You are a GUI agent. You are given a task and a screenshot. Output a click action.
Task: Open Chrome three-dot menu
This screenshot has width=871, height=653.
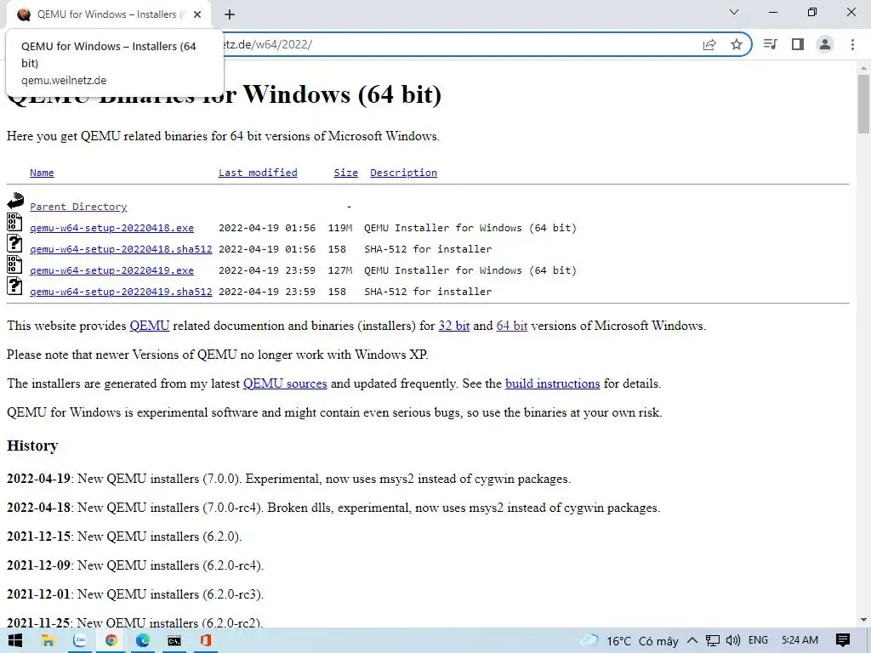pyautogui.click(x=852, y=44)
